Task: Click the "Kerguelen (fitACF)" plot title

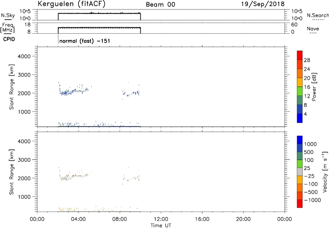Action: tap(71, 4)
